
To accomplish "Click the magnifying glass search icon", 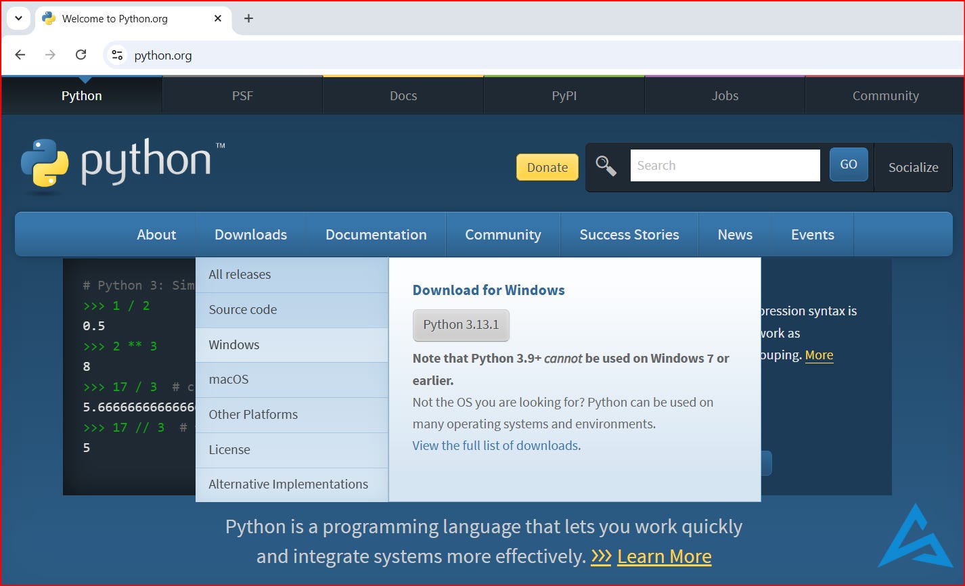I will pyautogui.click(x=606, y=166).
